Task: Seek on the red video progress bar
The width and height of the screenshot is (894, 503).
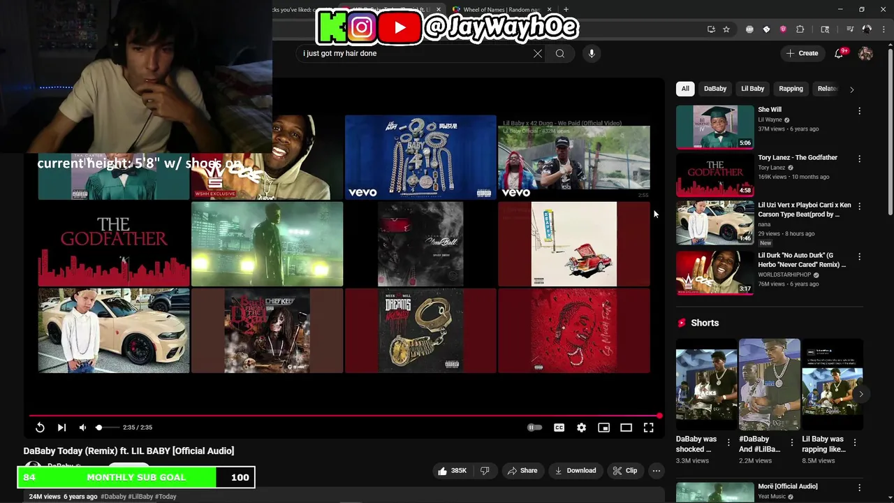Action: point(345,416)
